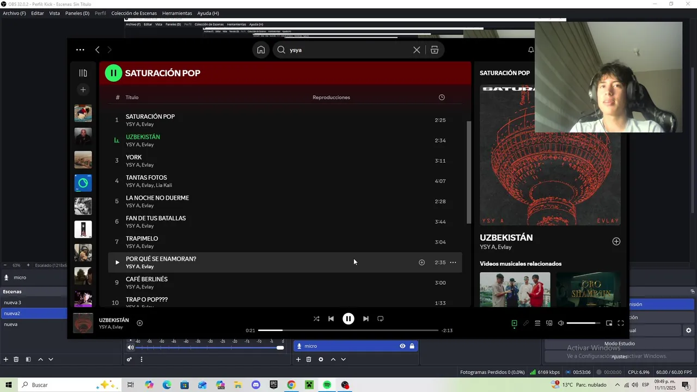Open OBS Archivo menu
Screen dimensions: 697x392
[14, 13]
